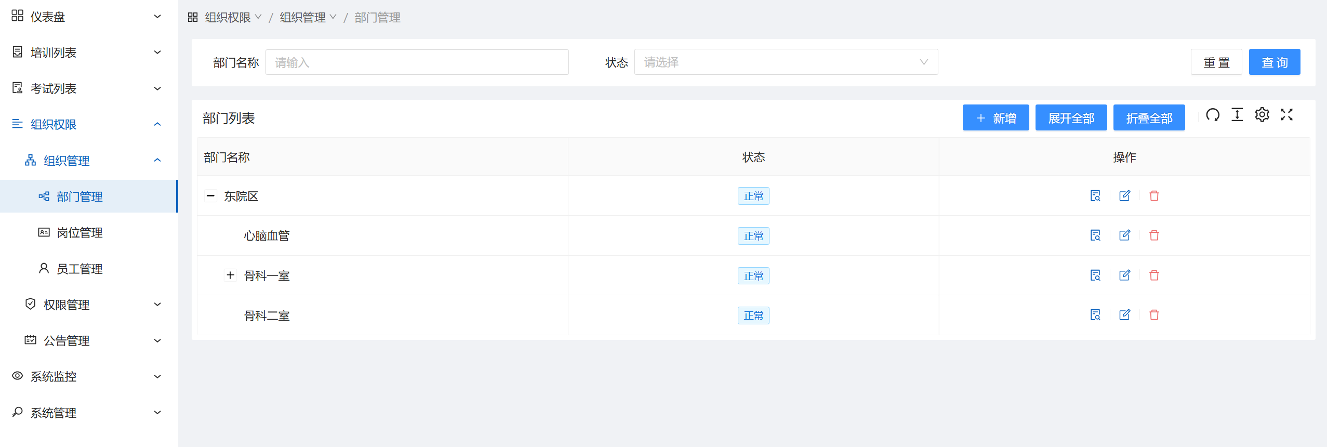This screenshot has height=447, width=1327.
Task: Delete the 骨科一室 department via trash icon
Action: 1154,275
